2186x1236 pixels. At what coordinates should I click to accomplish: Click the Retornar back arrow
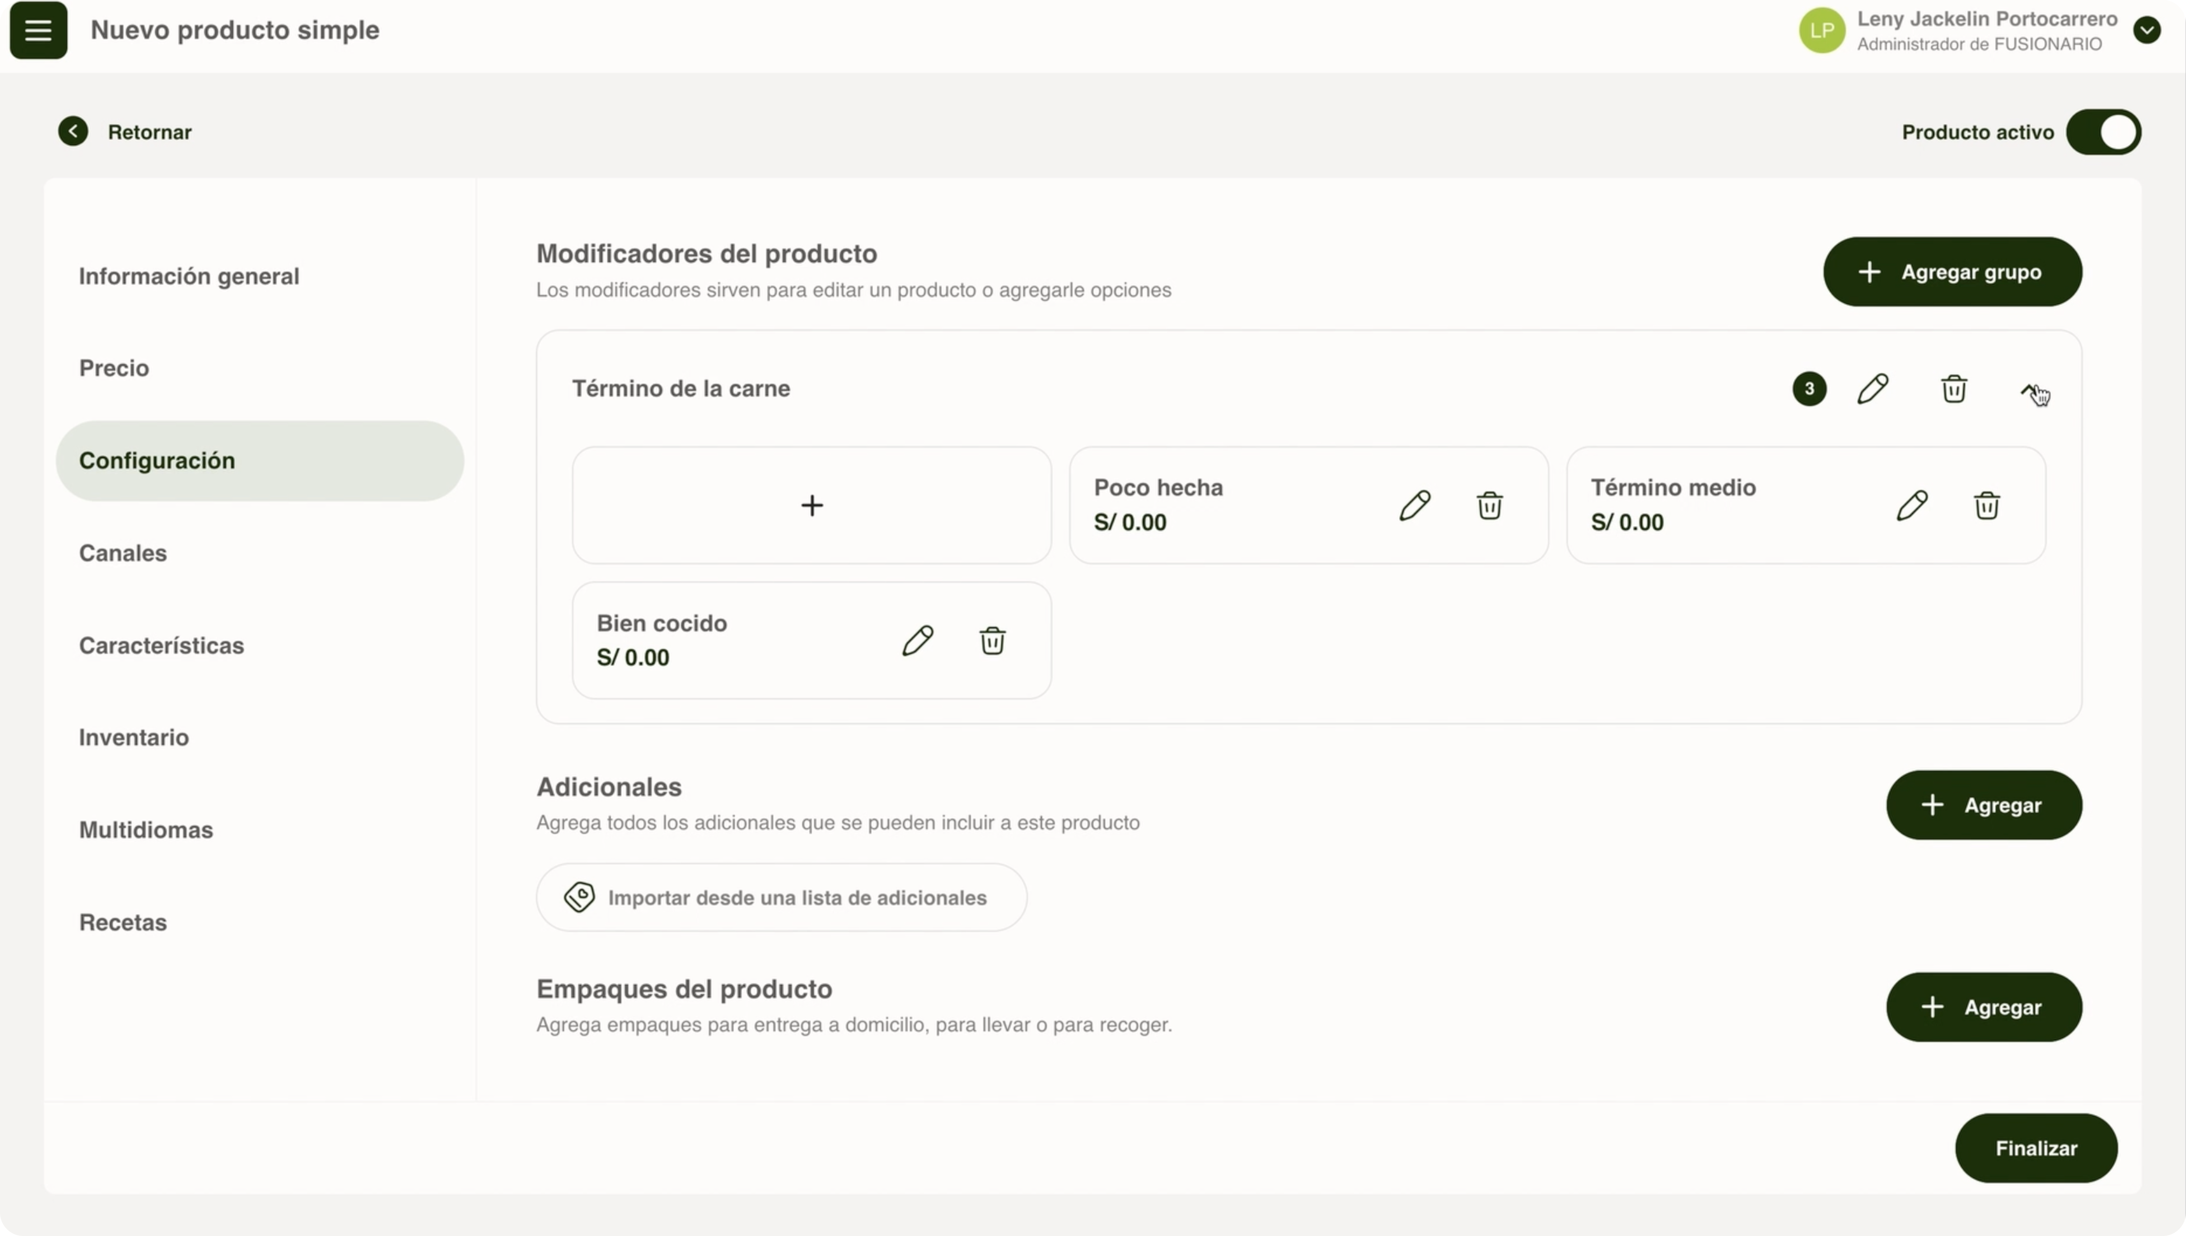pos(73,131)
